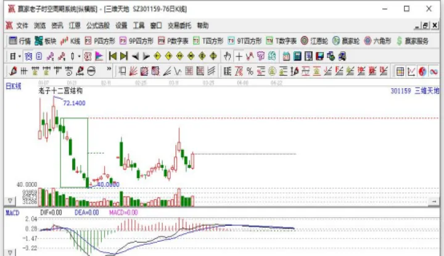The width and height of the screenshot is (444, 256).
Task: Click the DIF=0.00 indicator value
Action: click(51, 213)
